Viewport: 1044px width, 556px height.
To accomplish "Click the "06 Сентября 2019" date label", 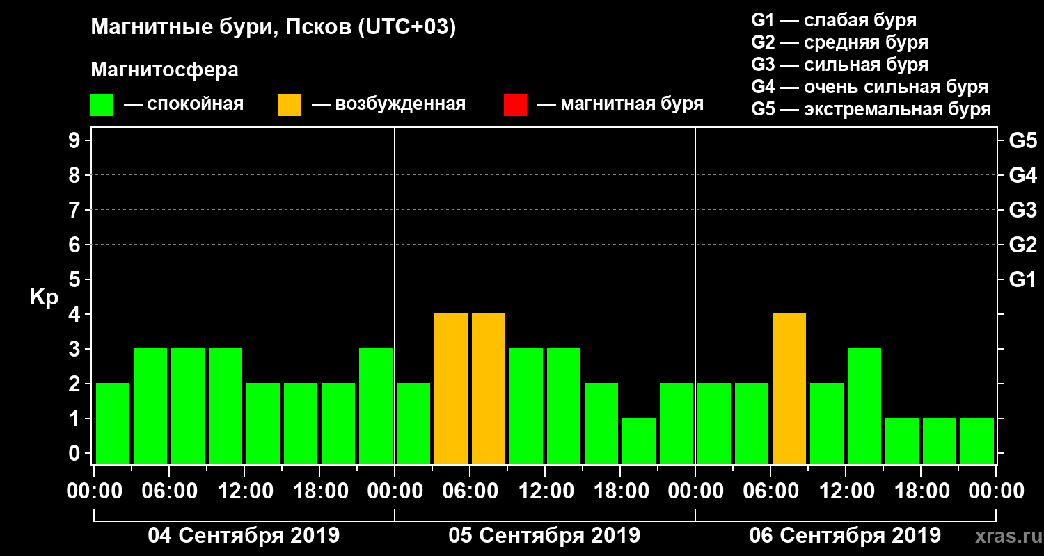I will click(x=845, y=535).
